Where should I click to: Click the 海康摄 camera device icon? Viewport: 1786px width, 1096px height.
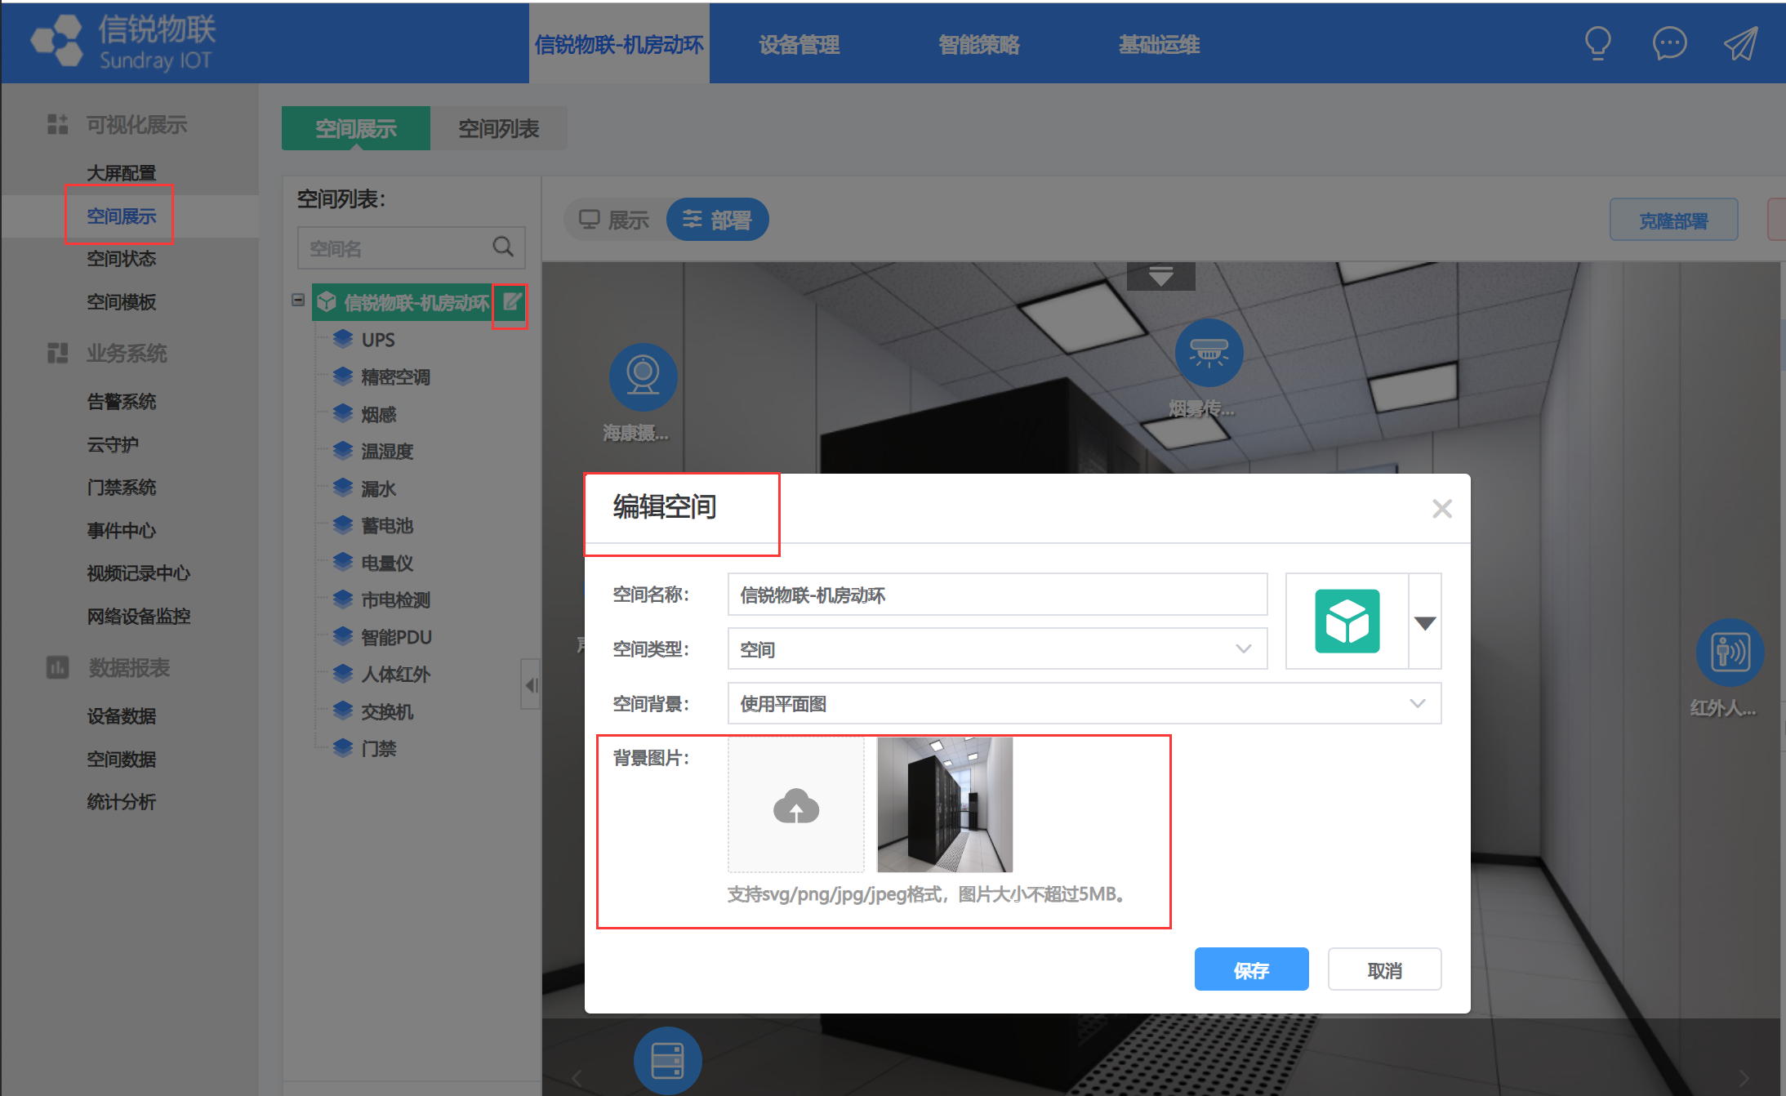[x=643, y=377]
